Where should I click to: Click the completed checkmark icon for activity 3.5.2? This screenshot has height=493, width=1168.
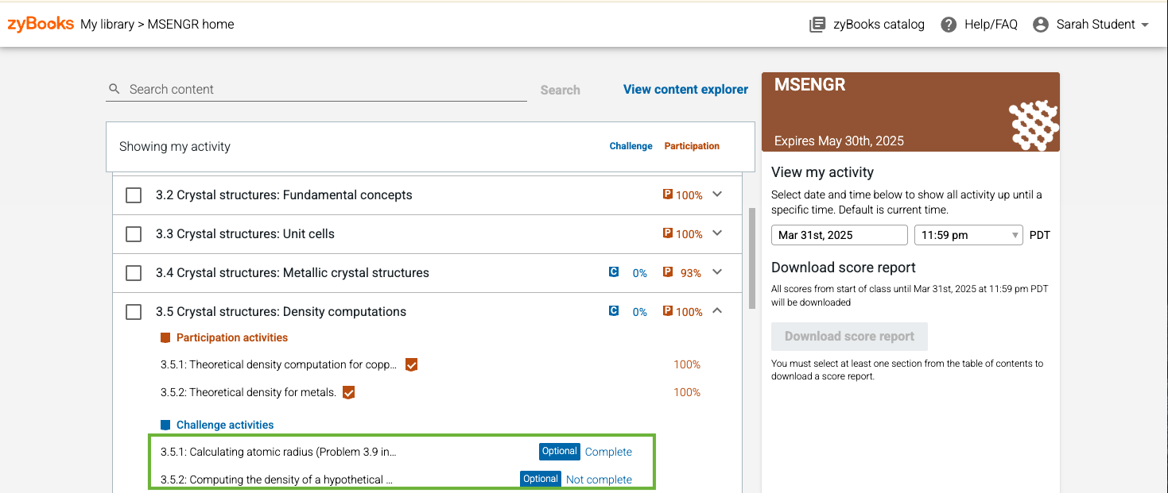coord(348,392)
